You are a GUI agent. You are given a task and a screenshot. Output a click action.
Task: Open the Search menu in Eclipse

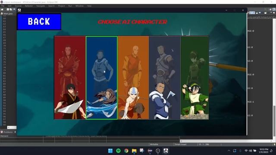(x=51, y=6)
